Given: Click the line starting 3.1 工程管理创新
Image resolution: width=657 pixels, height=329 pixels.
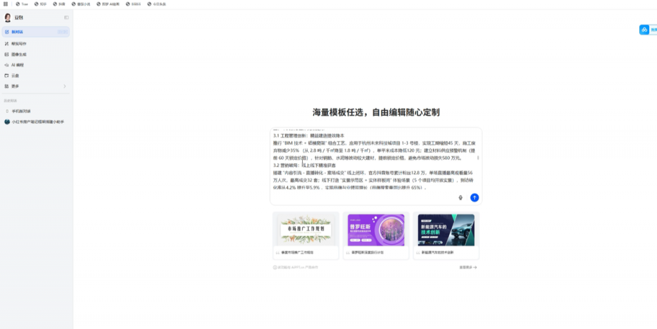Looking at the screenshot, I should [x=309, y=136].
